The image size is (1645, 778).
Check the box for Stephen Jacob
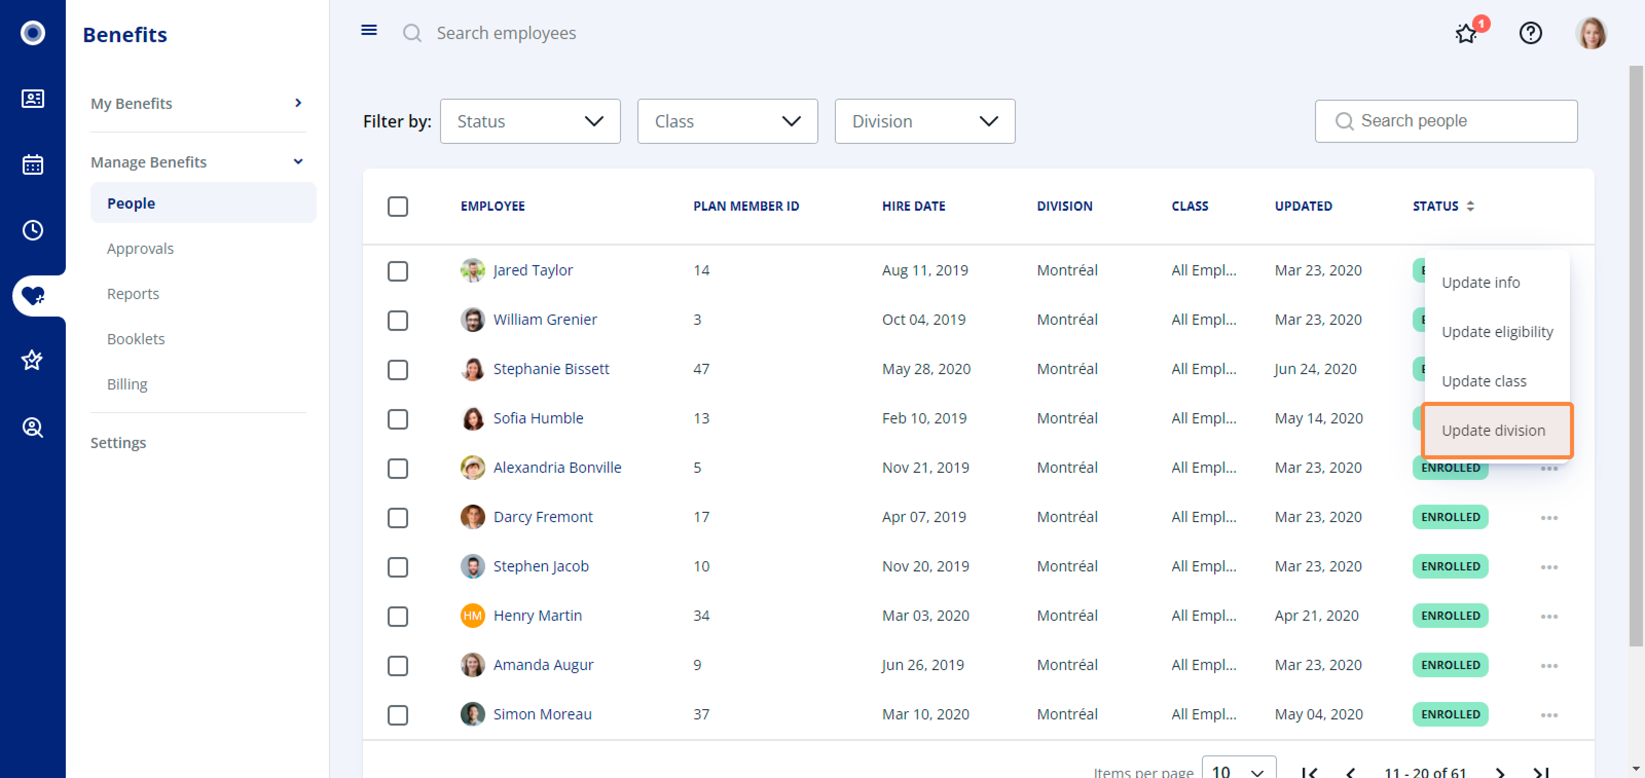[x=398, y=567]
